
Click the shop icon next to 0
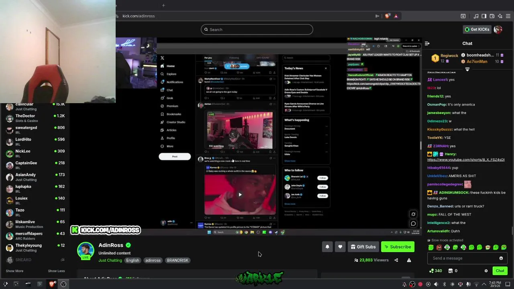coord(450,271)
